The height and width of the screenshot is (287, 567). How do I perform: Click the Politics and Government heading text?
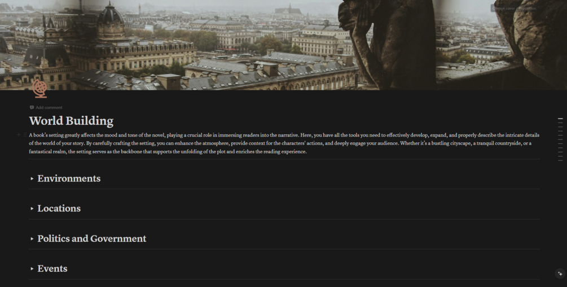coord(92,239)
